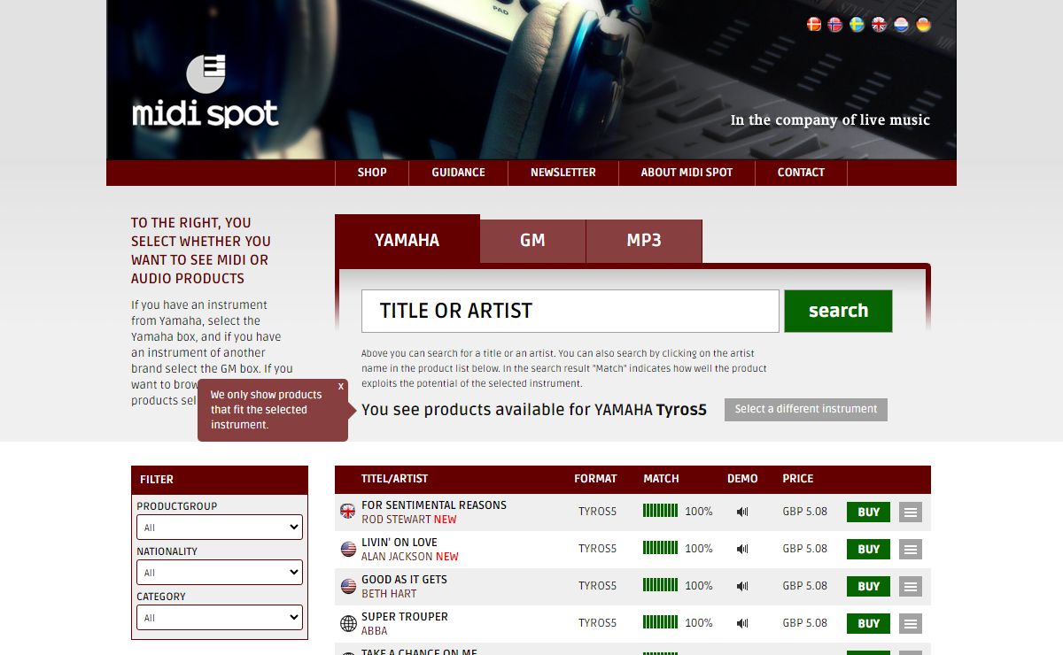Viewport: 1063px width, 655px height.
Task: Open the Category dropdown
Action: coord(220,618)
